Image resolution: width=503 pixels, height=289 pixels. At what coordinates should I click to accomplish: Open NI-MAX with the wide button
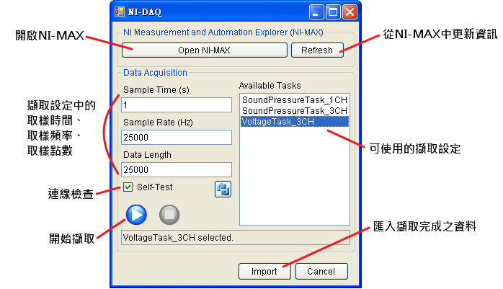click(x=205, y=50)
